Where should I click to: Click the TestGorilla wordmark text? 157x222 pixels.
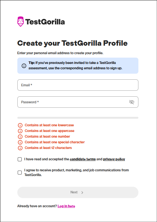pyautogui.click(x=45, y=22)
